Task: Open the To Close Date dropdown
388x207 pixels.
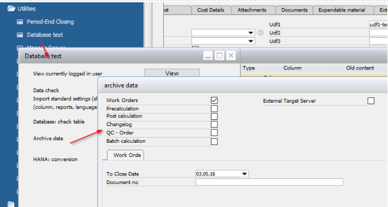Action: (x=244, y=174)
